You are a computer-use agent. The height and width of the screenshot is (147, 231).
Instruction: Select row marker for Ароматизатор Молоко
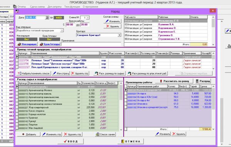pos(17,90)
